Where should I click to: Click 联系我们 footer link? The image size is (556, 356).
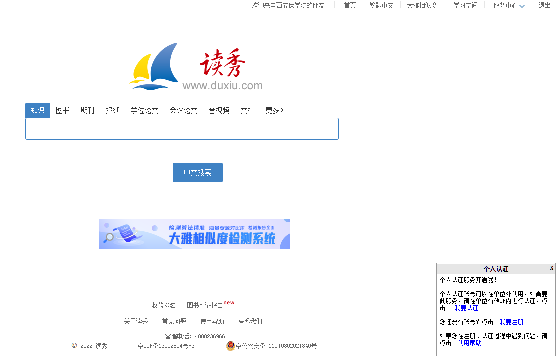(x=250, y=321)
